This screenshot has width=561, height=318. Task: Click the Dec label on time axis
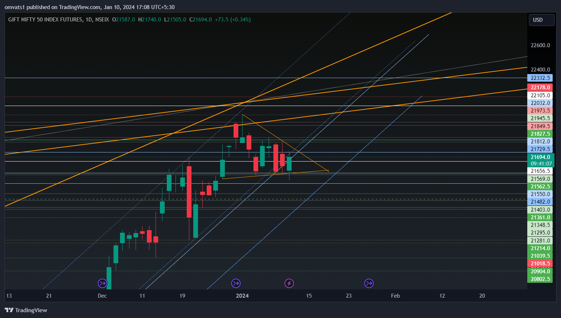[102, 296]
